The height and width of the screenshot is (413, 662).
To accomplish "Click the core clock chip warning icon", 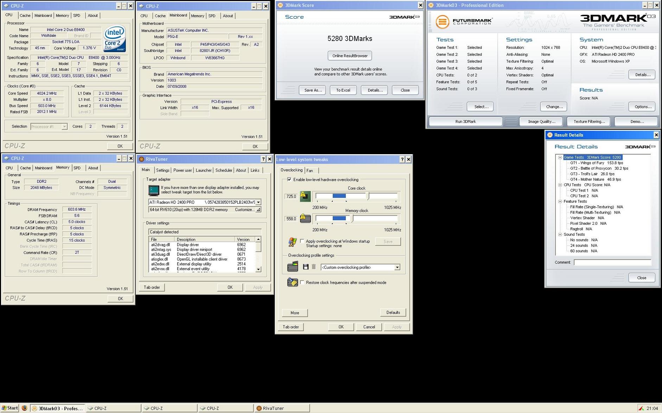I will click(x=305, y=196).
